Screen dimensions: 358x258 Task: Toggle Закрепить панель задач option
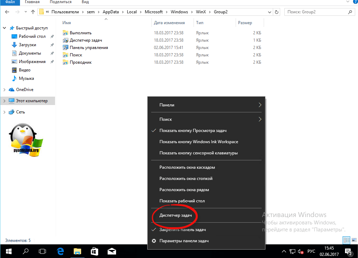pos(182,230)
